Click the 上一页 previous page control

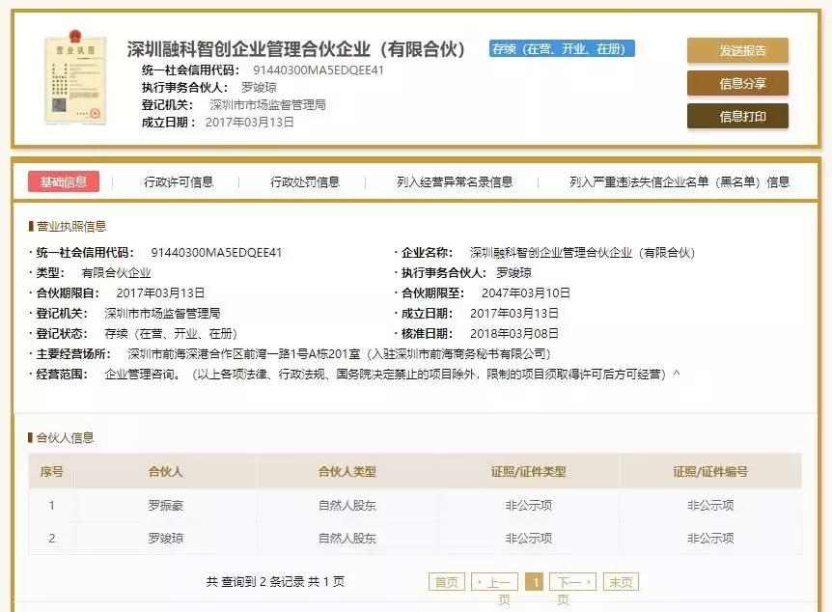[494, 581]
